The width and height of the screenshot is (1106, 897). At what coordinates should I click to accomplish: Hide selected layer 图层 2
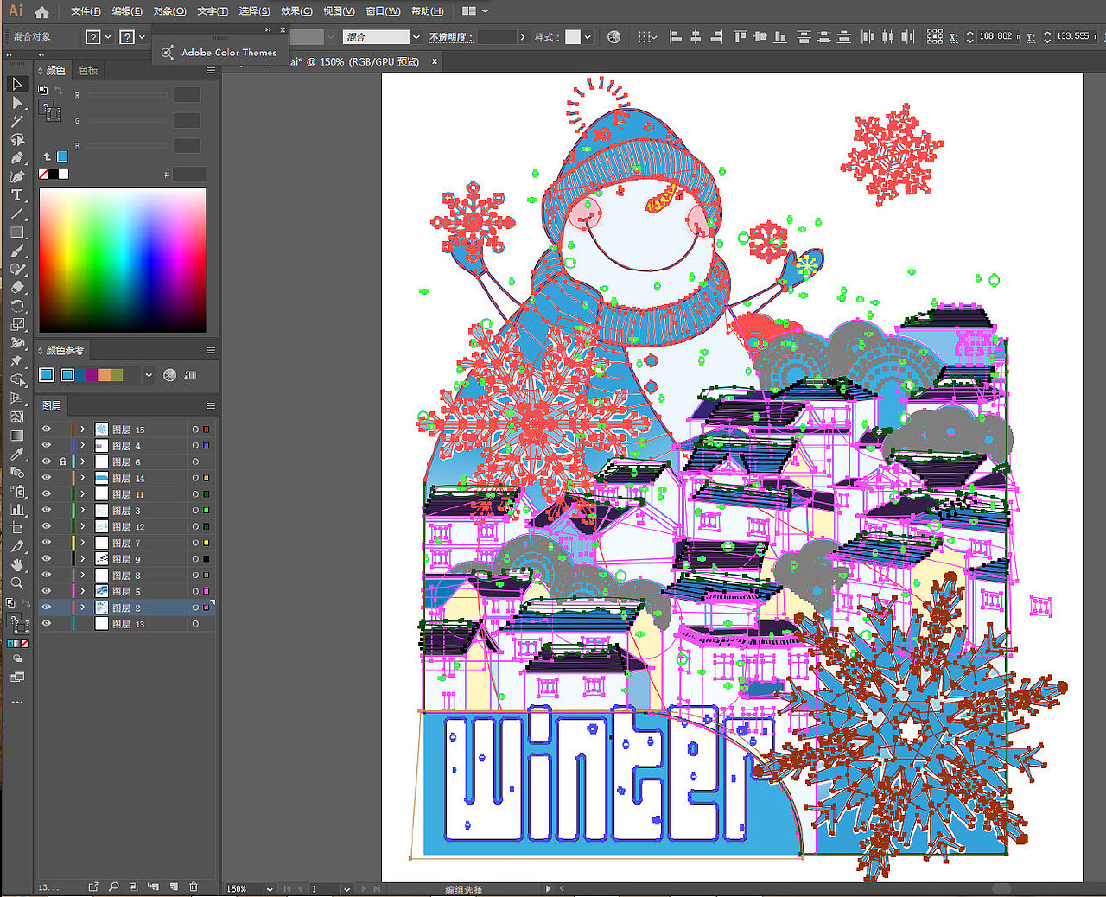(47, 608)
